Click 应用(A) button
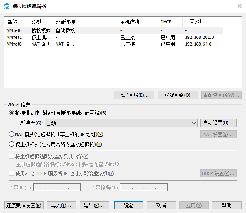Image resolution: width=246 pixels, height=213 pixels. point(194,205)
